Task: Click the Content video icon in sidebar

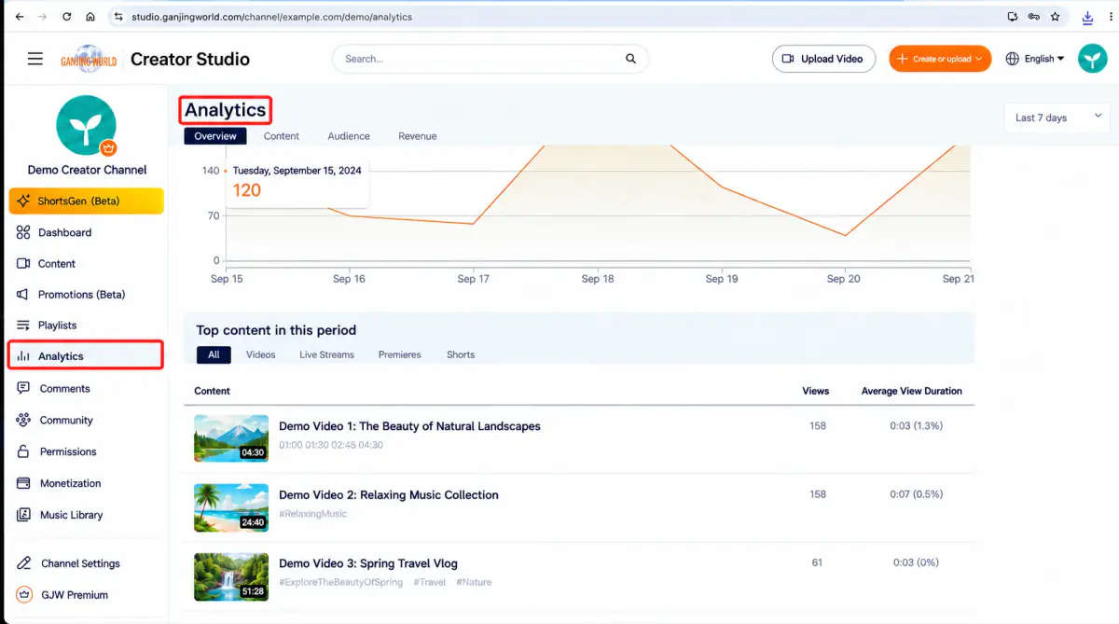Action: click(23, 264)
